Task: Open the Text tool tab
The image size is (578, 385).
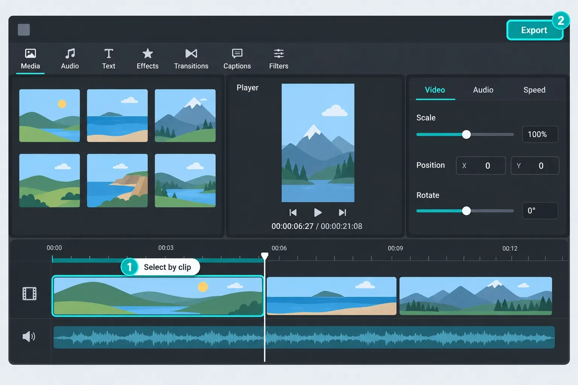Action: tap(109, 59)
